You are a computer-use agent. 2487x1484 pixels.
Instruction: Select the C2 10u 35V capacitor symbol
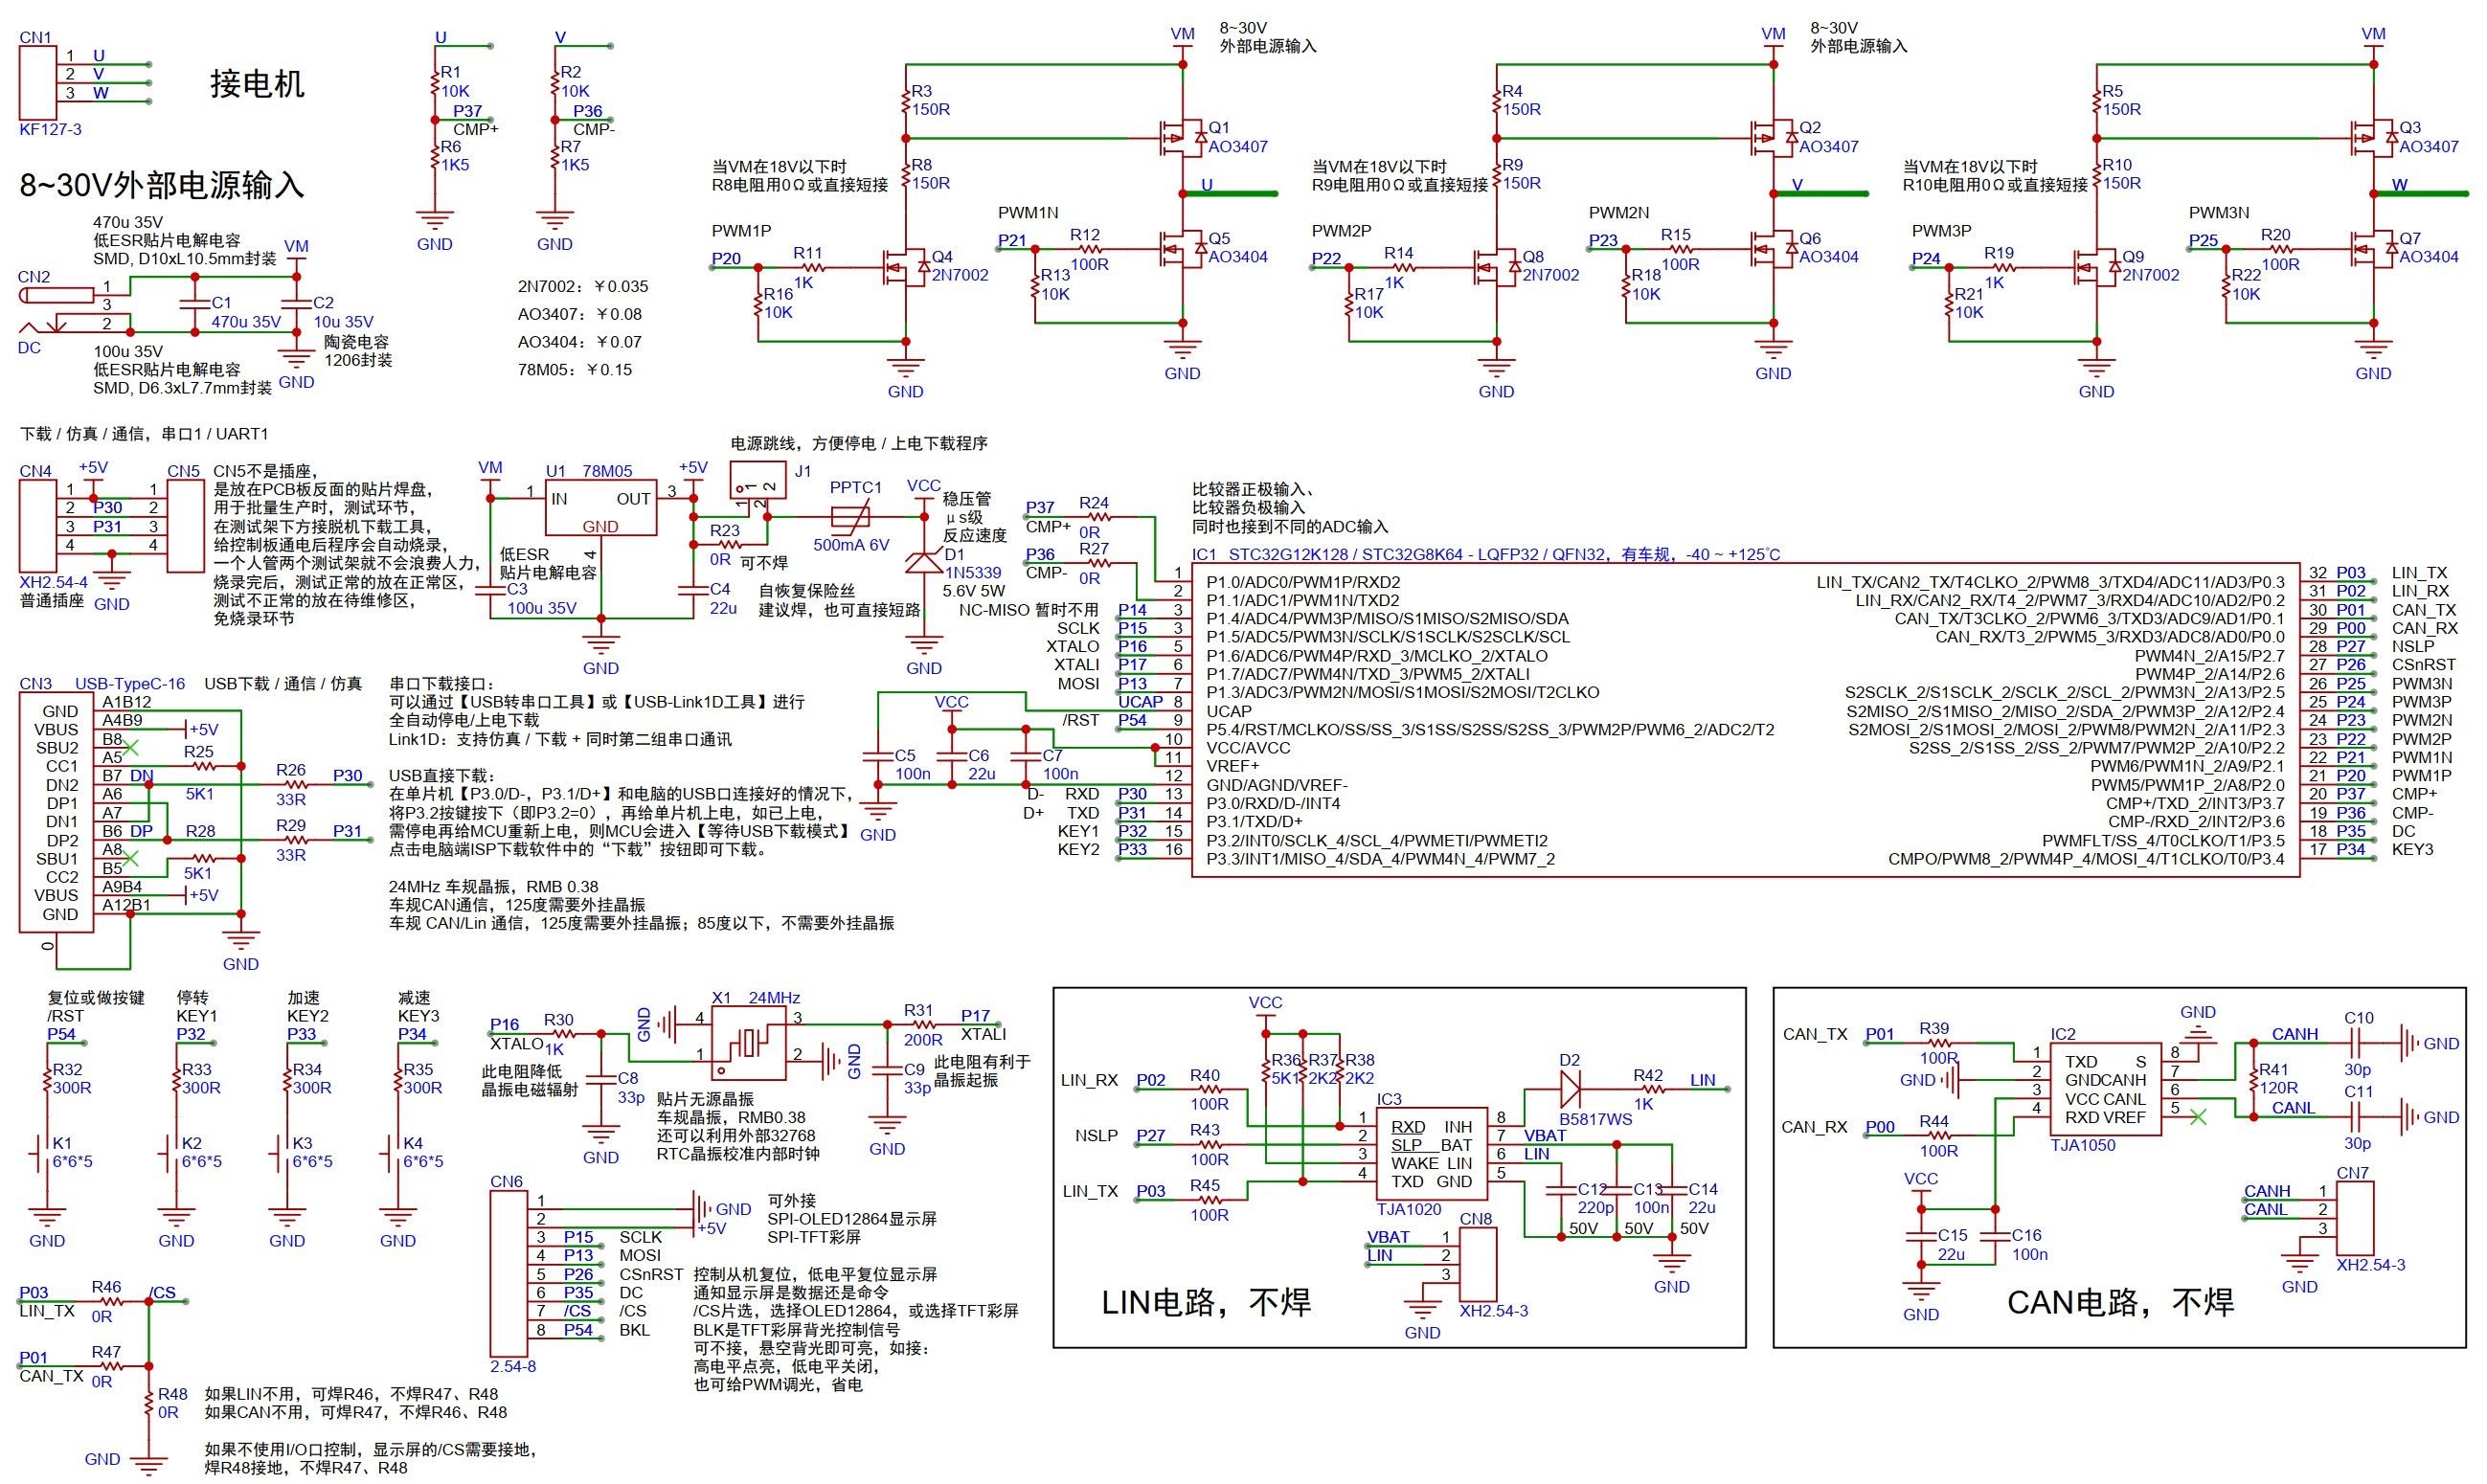pyautogui.click(x=296, y=304)
